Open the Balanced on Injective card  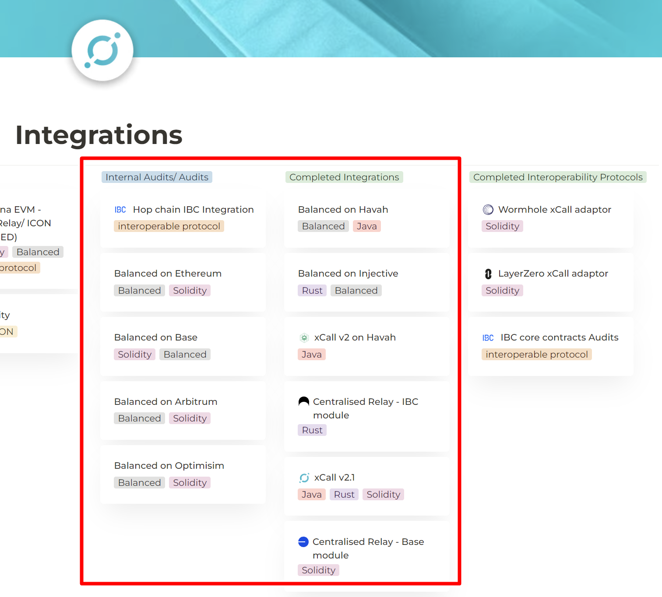point(367,282)
